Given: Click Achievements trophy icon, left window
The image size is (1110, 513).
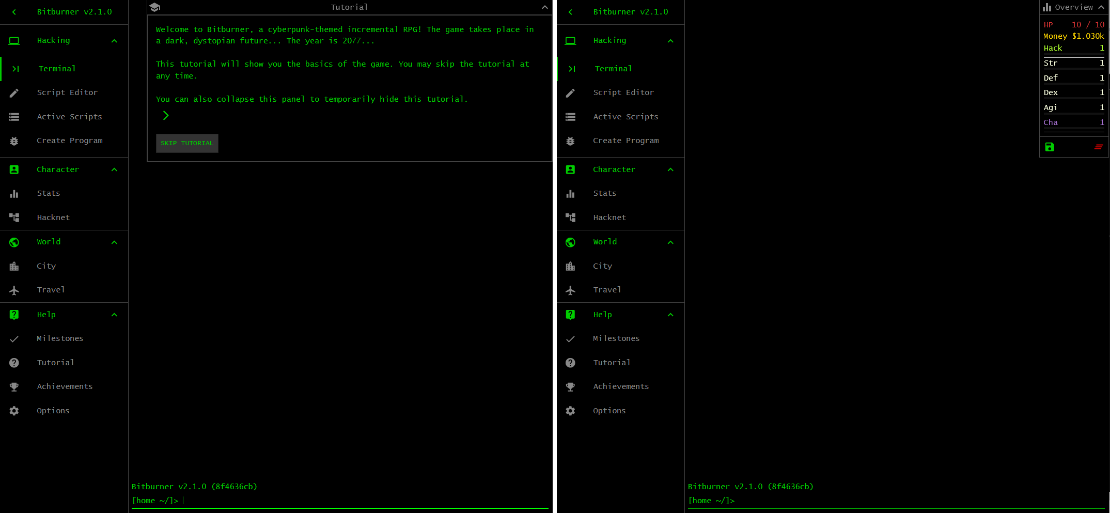Looking at the screenshot, I should coord(14,387).
